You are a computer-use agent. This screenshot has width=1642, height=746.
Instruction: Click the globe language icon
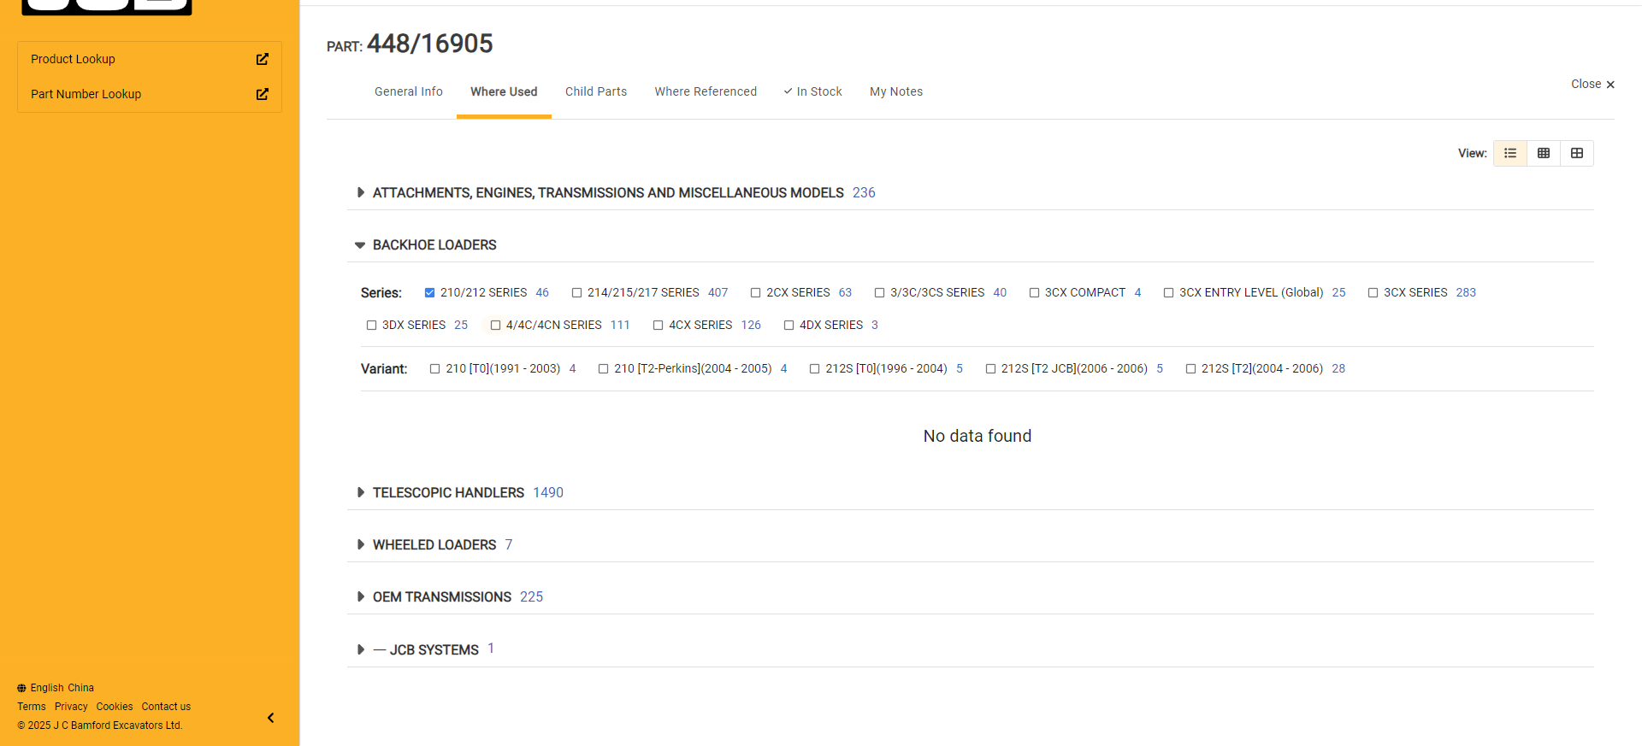coord(21,688)
